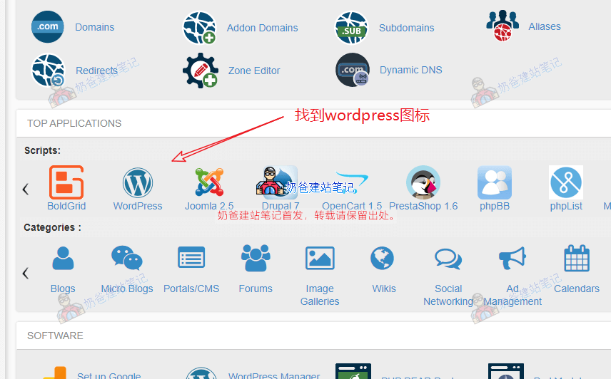Image resolution: width=611 pixels, height=379 pixels.
Task: Click the phpBB text label
Action: (x=495, y=206)
